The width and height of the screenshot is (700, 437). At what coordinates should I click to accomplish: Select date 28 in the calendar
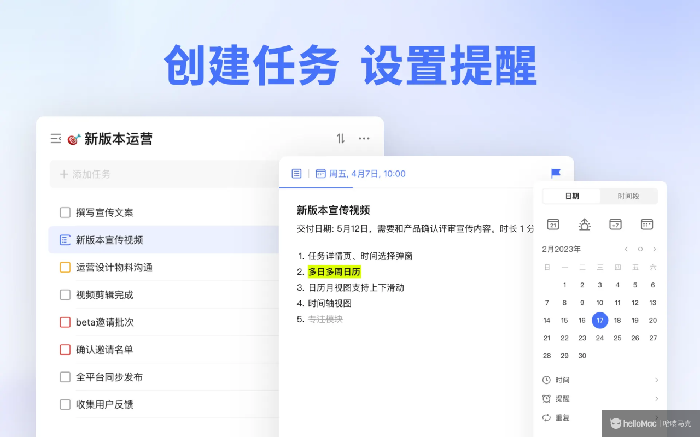(547, 356)
